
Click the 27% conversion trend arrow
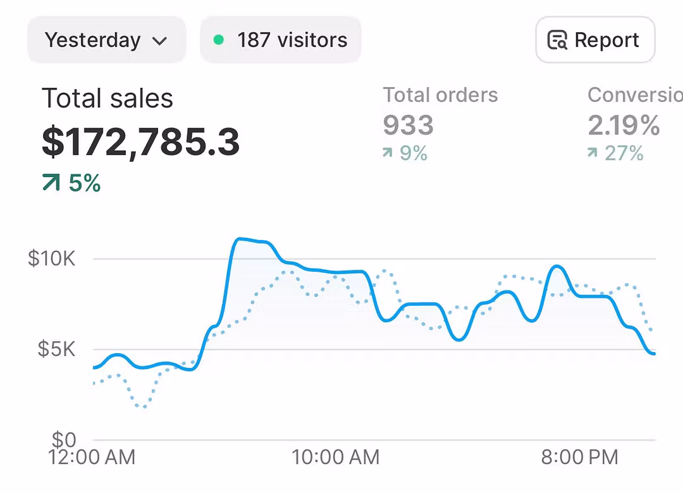592,153
